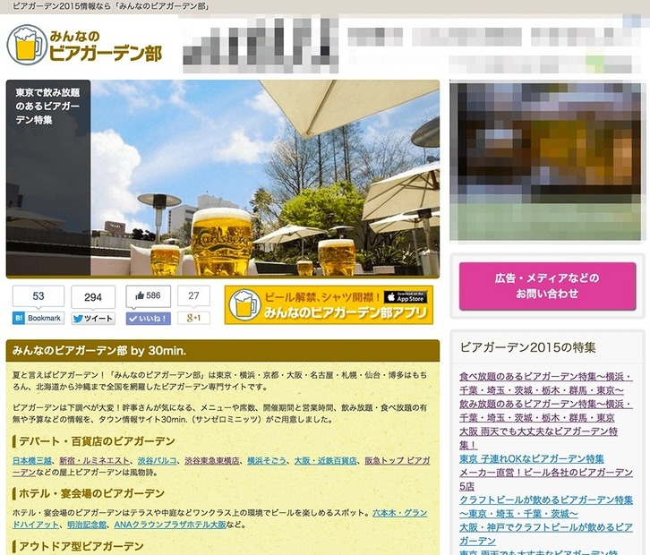The height and width of the screenshot is (555, 650).
Task: Open the 新宿・ルミネエスト link
Action: coord(95,460)
